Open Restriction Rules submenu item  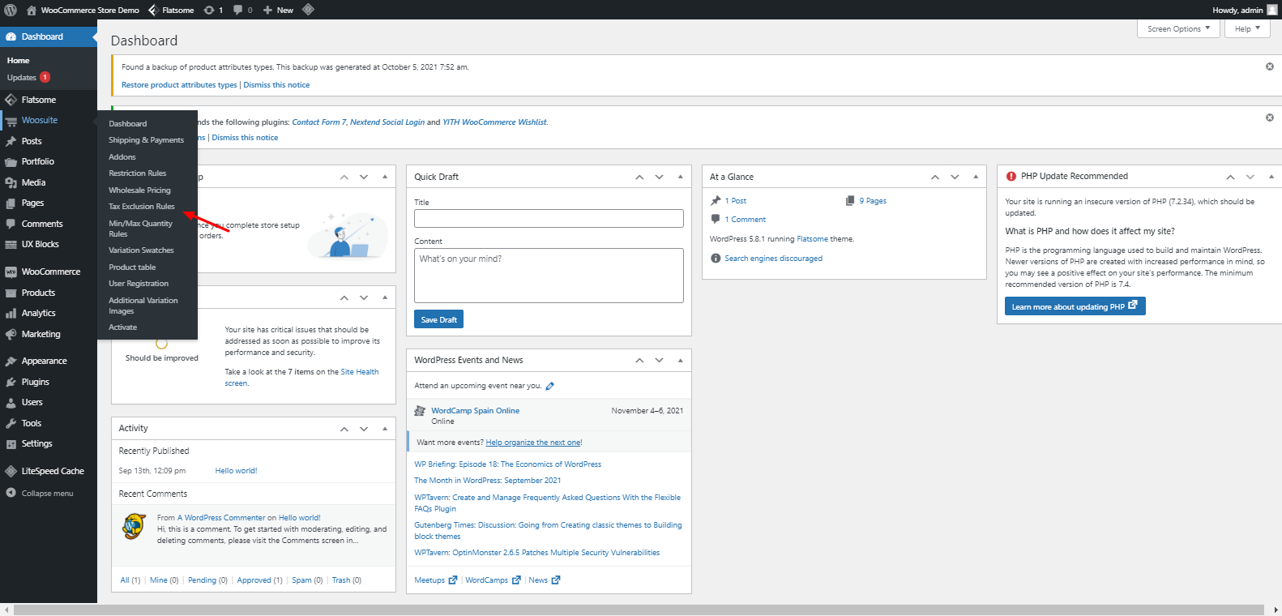click(x=138, y=173)
